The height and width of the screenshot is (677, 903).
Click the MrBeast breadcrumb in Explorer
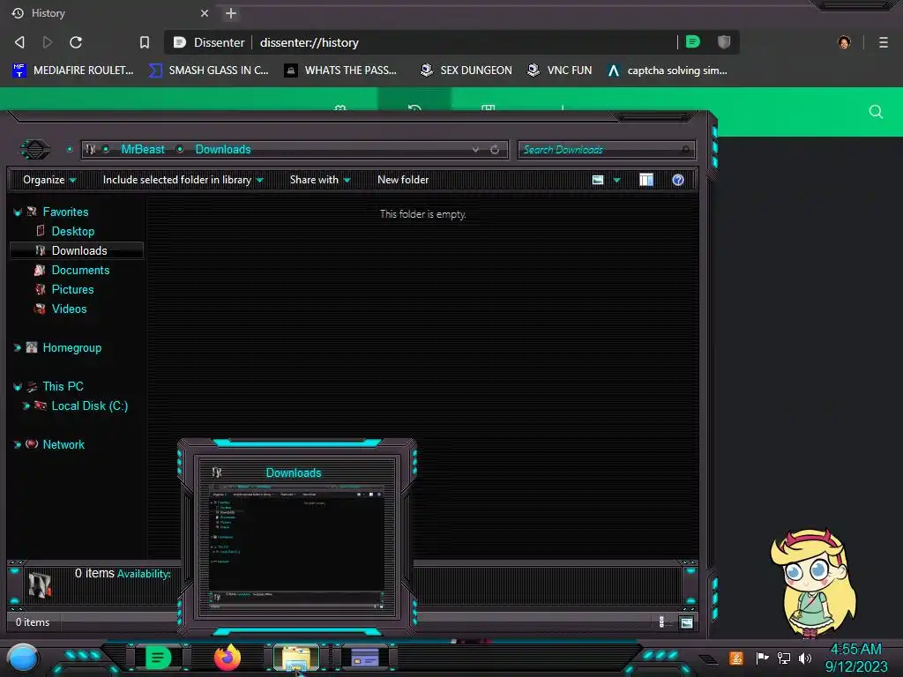coord(143,150)
